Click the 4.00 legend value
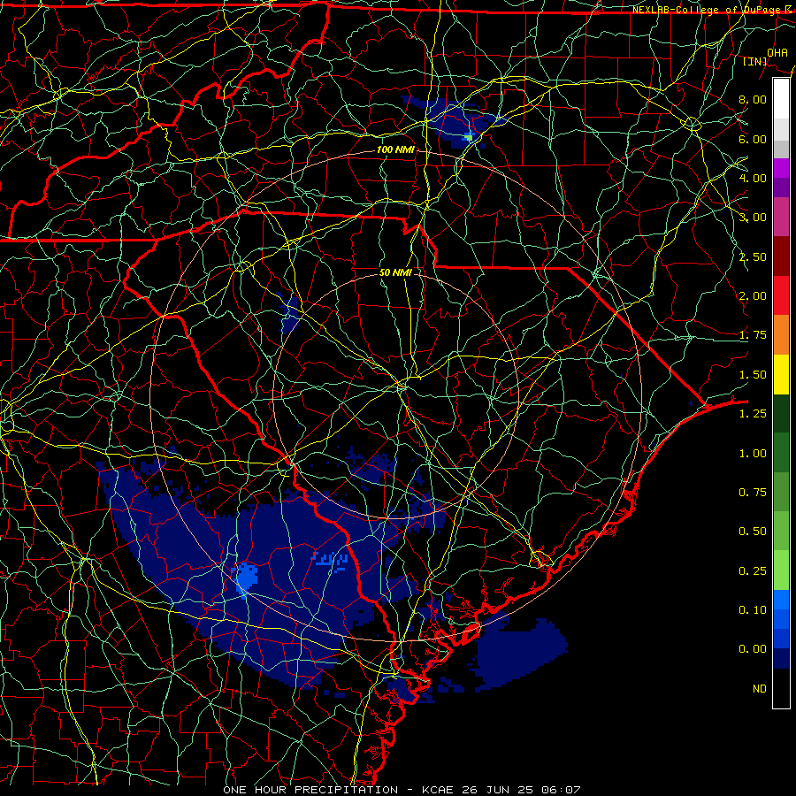Viewport: 796px width, 796px height. (753, 178)
